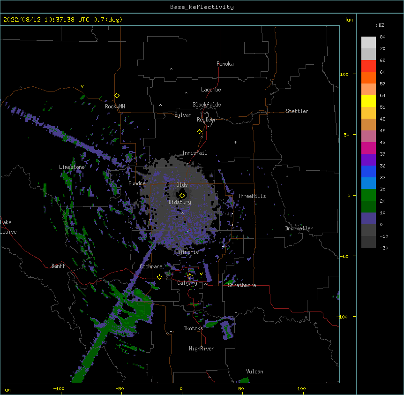The height and width of the screenshot is (395, 404).
Task: Select the 39 dBZ purple legend swatch
Action: pyautogui.click(x=368, y=160)
